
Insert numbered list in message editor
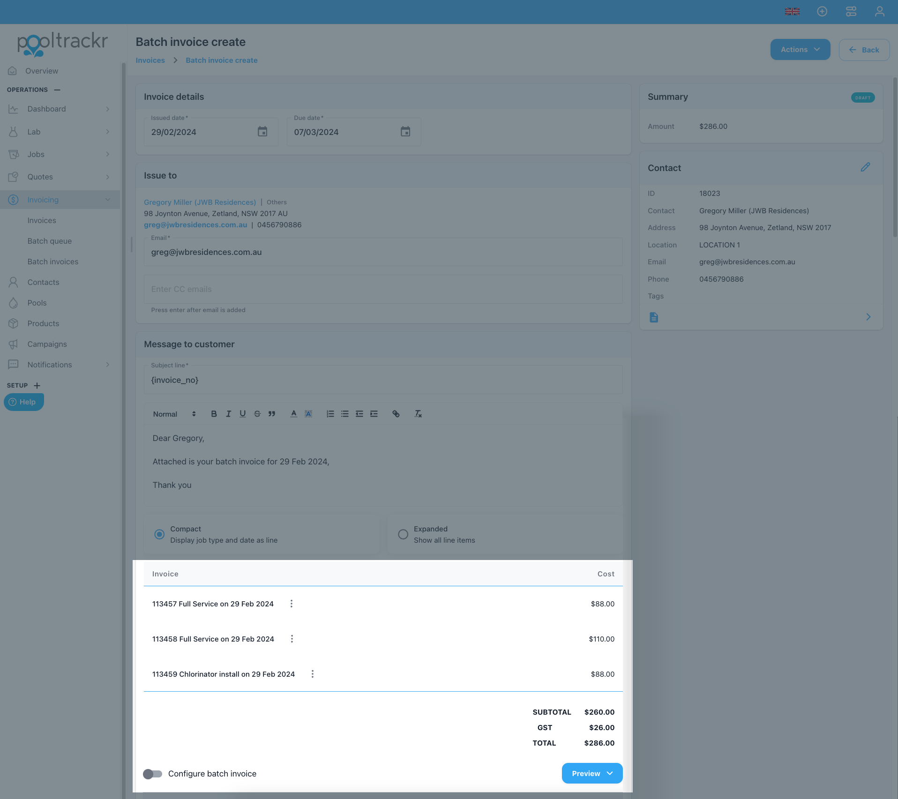pos(330,414)
